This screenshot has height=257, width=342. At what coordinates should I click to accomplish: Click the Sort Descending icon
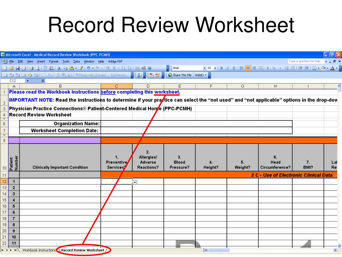coord(130,68)
